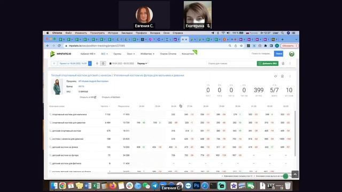Click the Обновить button in Chrome toolbar

point(289,46)
